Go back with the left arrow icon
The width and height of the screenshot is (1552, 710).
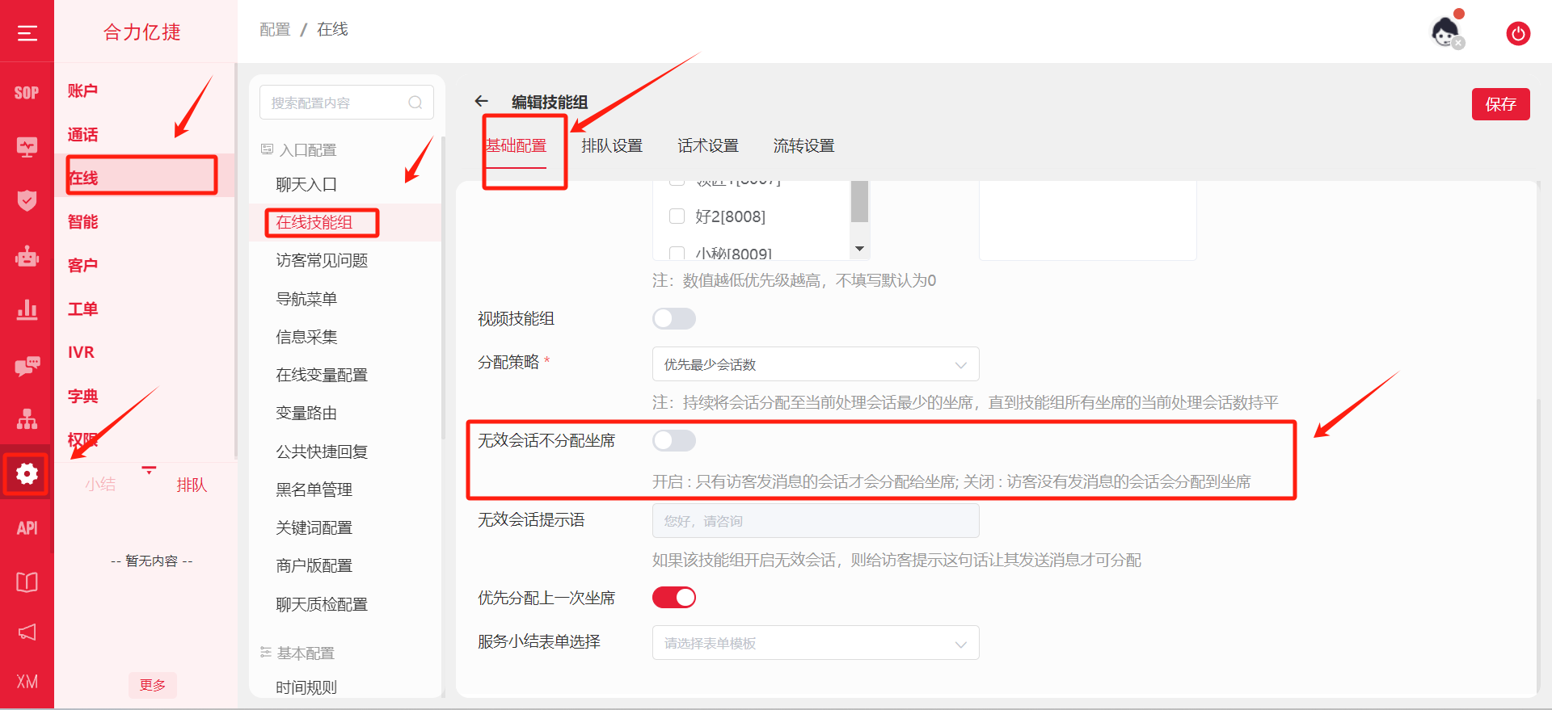click(x=482, y=101)
